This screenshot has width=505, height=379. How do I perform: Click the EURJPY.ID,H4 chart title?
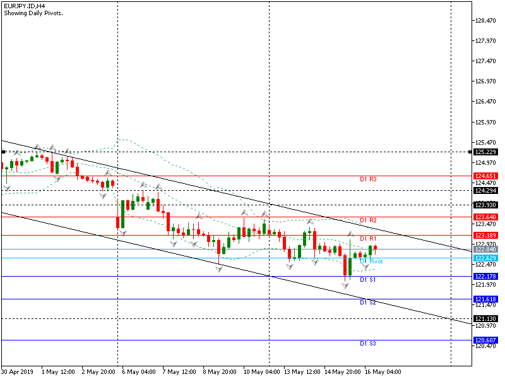click(25, 6)
